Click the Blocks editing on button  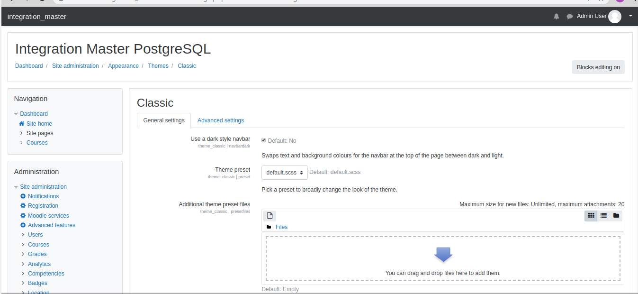pyautogui.click(x=598, y=67)
